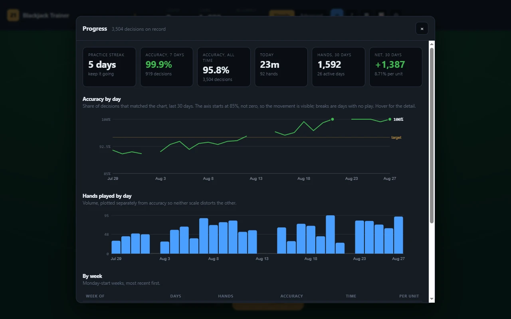Click the Aug 23 bar in hands chart

coord(360,237)
